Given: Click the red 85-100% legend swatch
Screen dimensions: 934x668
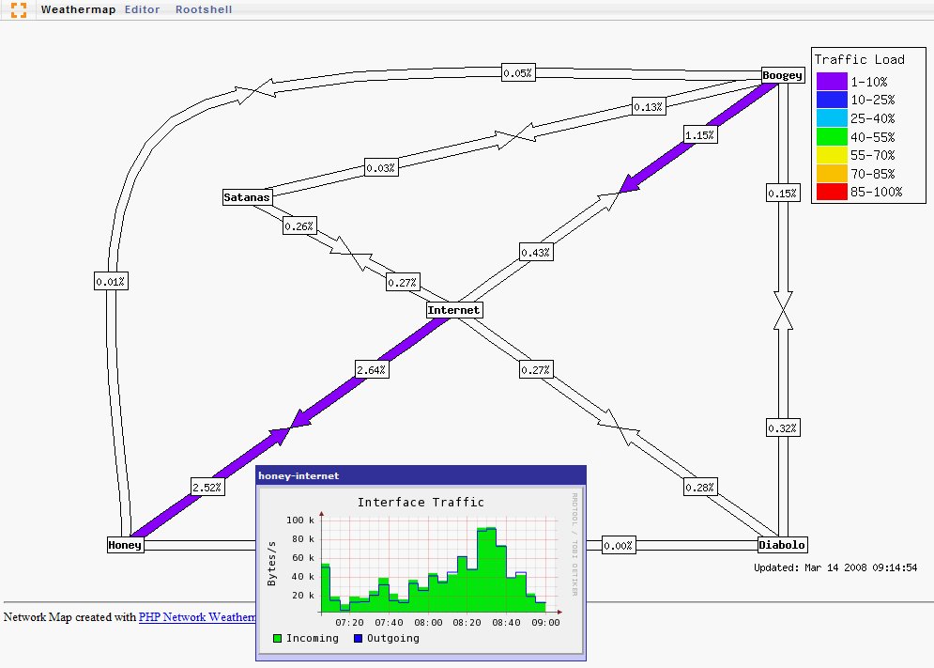Looking at the screenshot, I should 832,193.
